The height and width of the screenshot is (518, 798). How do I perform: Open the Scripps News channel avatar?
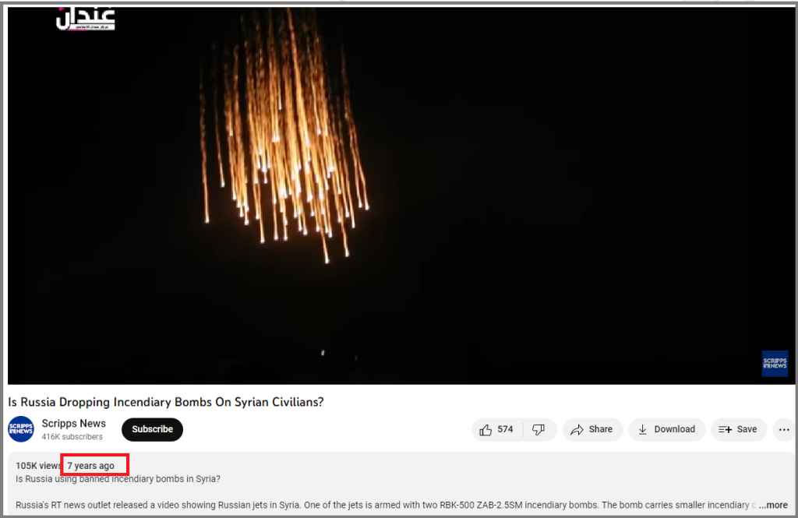point(21,429)
